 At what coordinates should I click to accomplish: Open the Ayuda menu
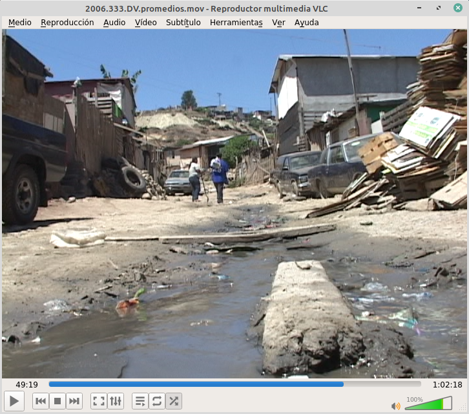307,23
